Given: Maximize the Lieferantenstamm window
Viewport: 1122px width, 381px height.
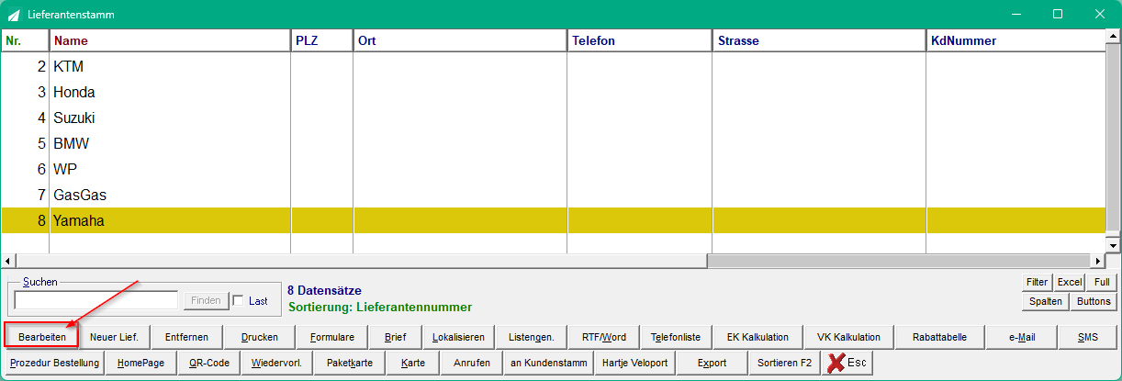Looking at the screenshot, I should pos(1058,15).
